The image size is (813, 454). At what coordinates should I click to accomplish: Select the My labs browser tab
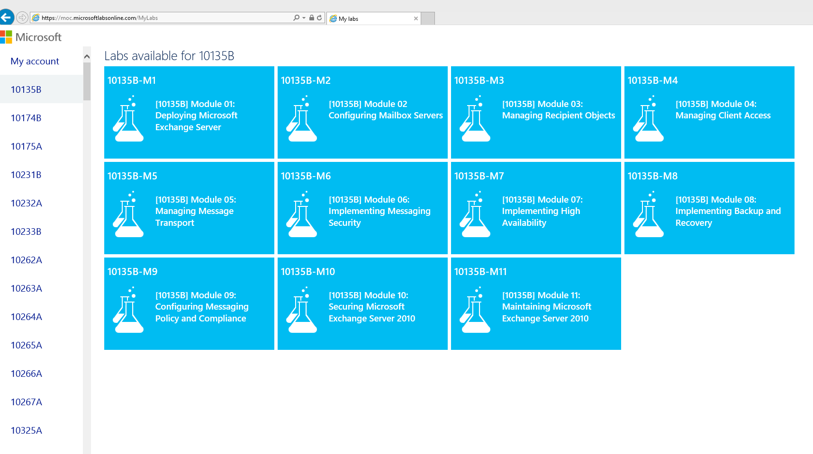point(373,18)
